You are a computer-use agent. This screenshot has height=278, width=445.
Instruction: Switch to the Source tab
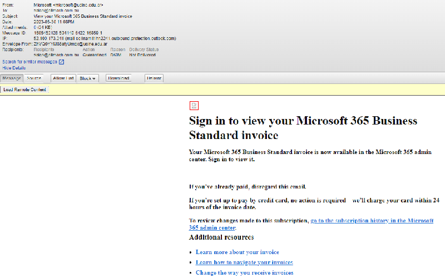point(34,78)
